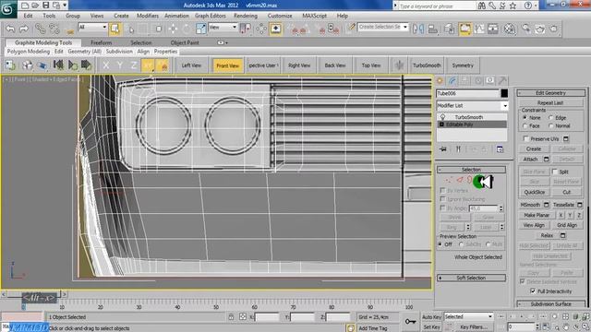This screenshot has height=332, width=591.
Task: Collapse the Subdivision Surface rollout
Action: [551, 303]
